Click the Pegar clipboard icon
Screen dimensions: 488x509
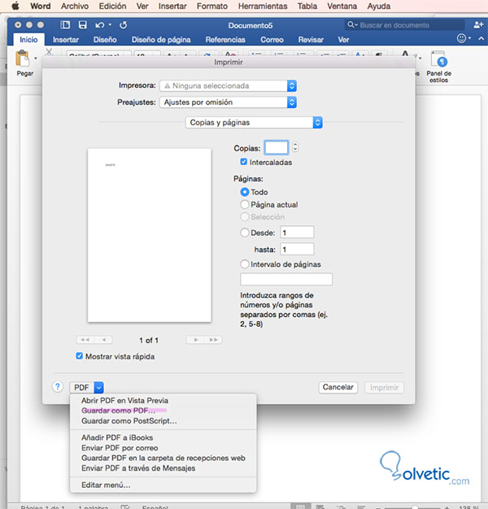23,59
